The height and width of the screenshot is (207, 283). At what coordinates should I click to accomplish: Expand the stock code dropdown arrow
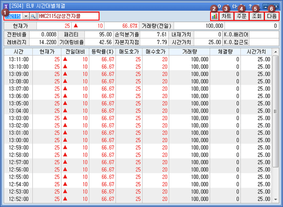[25, 16]
